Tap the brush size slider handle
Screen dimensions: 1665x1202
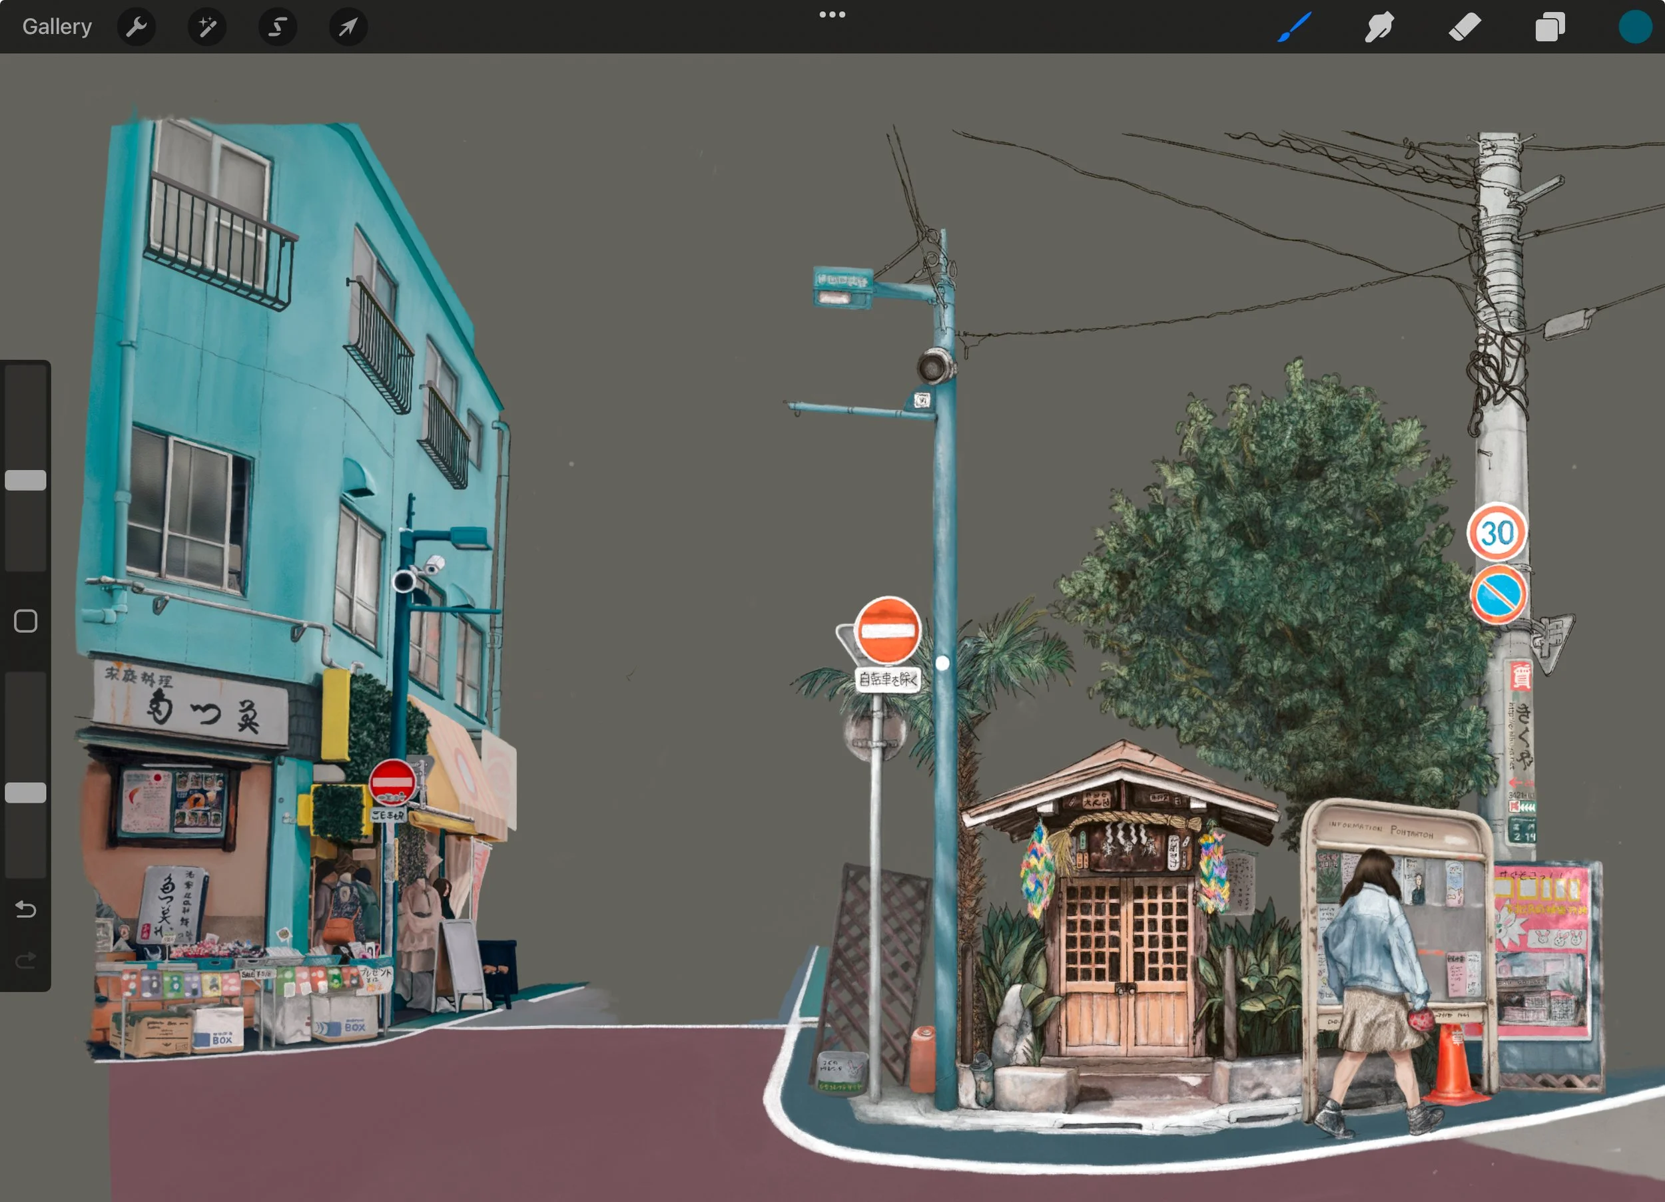[26, 481]
